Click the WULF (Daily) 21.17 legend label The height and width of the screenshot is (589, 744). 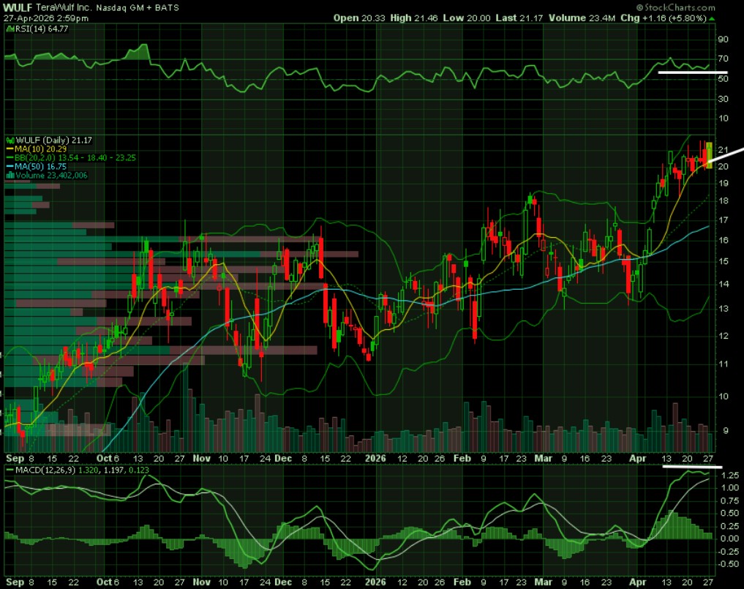[x=53, y=140]
